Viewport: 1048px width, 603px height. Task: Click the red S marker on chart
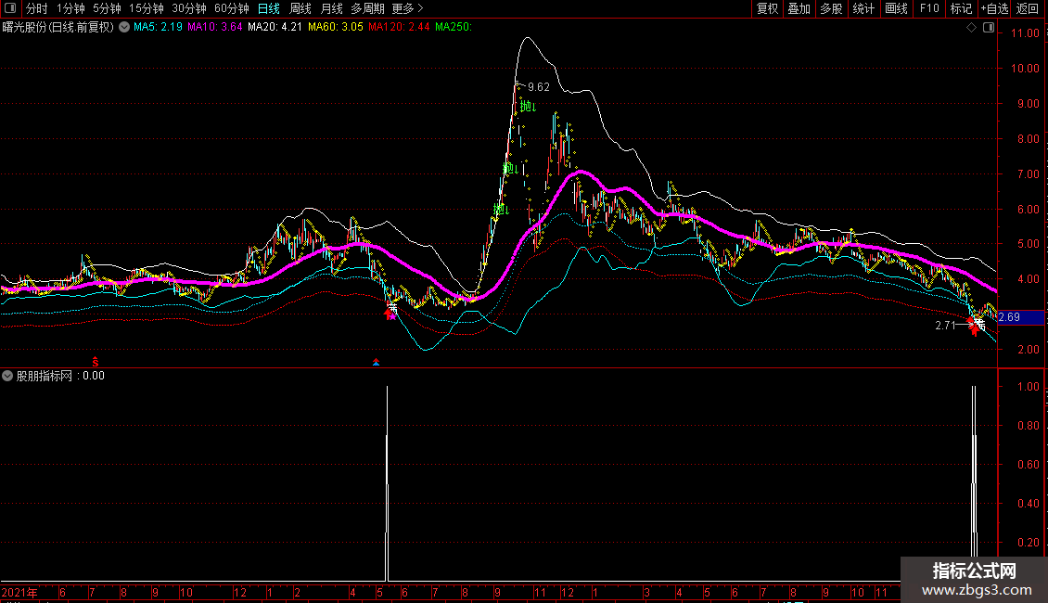tap(95, 360)
